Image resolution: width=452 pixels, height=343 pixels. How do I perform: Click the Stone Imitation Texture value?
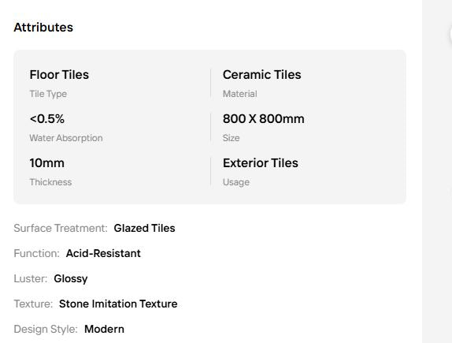coord(118,304)
